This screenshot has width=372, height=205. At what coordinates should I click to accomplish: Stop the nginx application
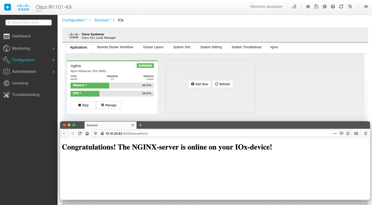(x=83, y=105)
